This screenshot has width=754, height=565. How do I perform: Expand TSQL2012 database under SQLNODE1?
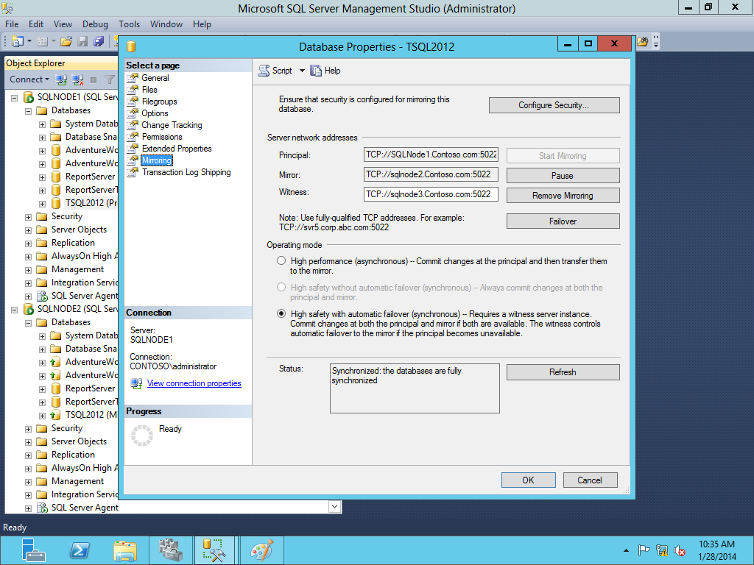click(42, 204)
